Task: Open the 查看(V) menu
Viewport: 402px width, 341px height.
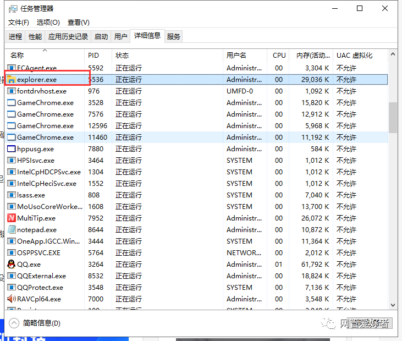Action: pyautogui.click(x=79, y=23)
